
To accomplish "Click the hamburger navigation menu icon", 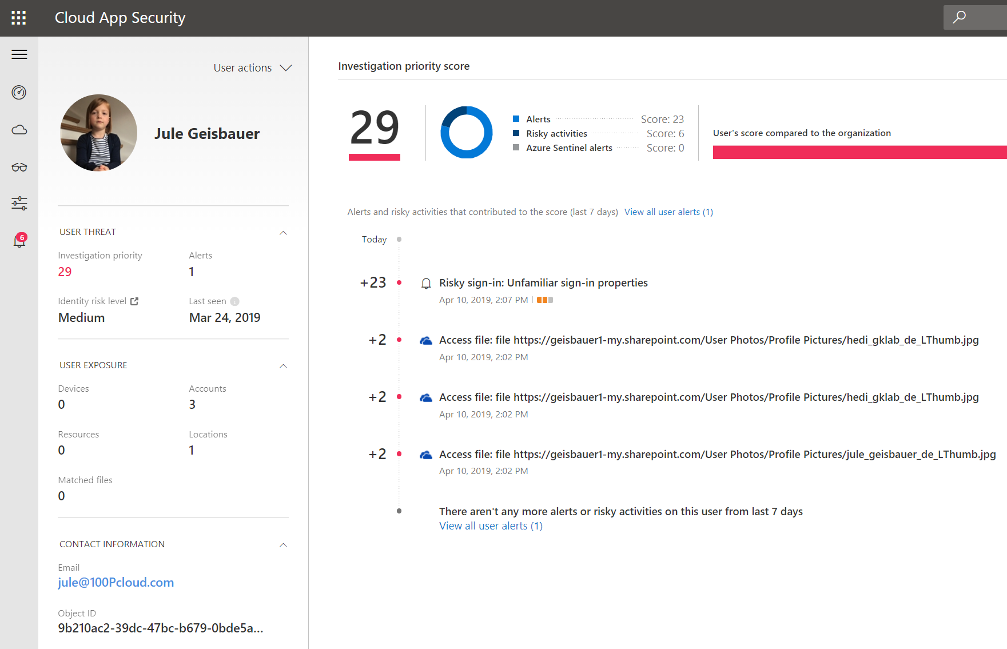I will pos(19,54).
